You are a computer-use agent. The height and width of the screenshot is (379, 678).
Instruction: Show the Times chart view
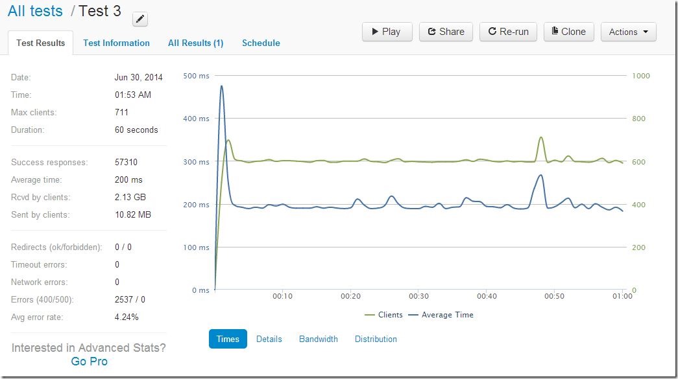pos(228,339)
